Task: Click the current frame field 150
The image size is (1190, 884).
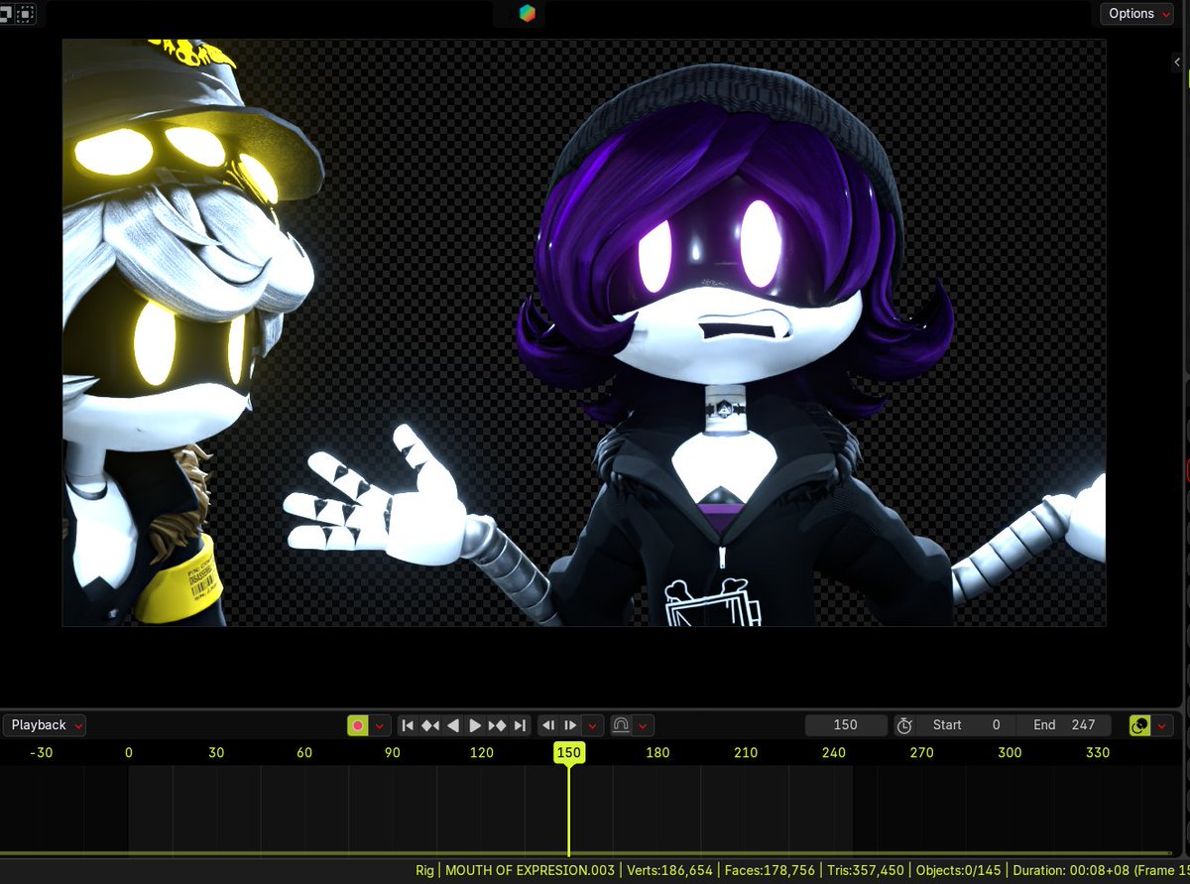Action: 846,725
